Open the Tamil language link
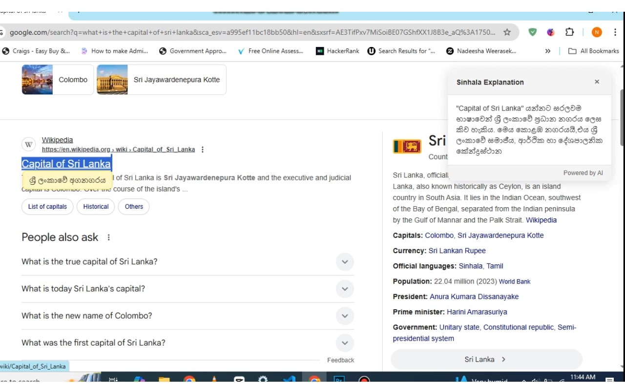Image resolution: width=625 pixels, height=391 pixels. coord(495,266)
